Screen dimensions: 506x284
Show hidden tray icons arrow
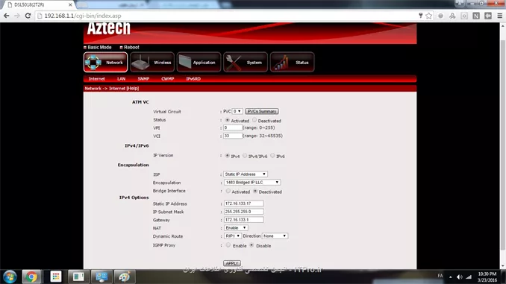click(x=451, y=277)
